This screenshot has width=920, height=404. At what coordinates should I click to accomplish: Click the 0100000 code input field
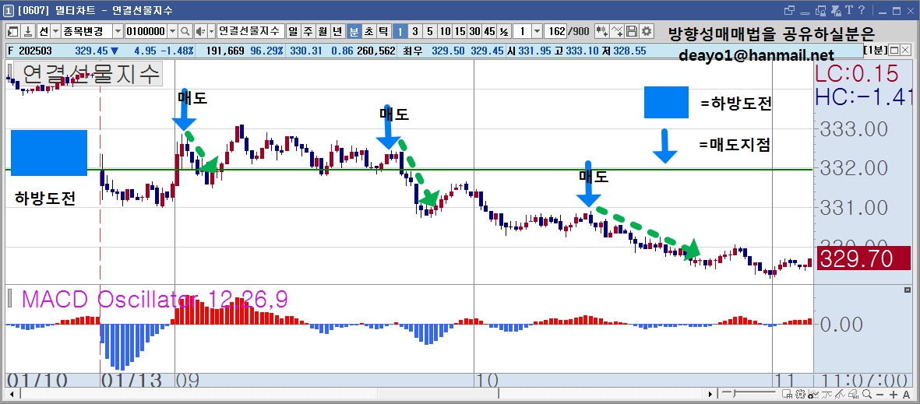pyautogui.click(x=146, y=31)
